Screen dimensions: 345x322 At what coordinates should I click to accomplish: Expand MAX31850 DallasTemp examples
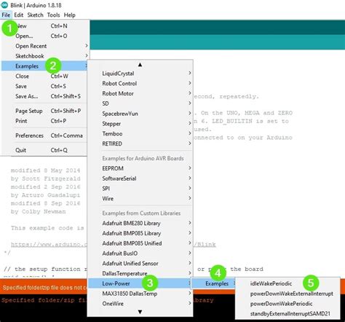(x=140, y=294)
